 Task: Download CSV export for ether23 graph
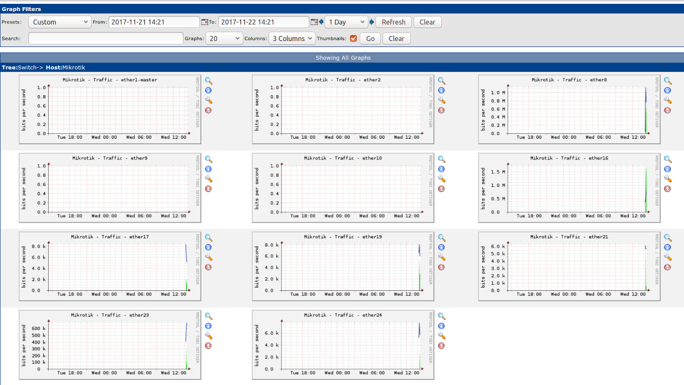(x=209, y=326)
